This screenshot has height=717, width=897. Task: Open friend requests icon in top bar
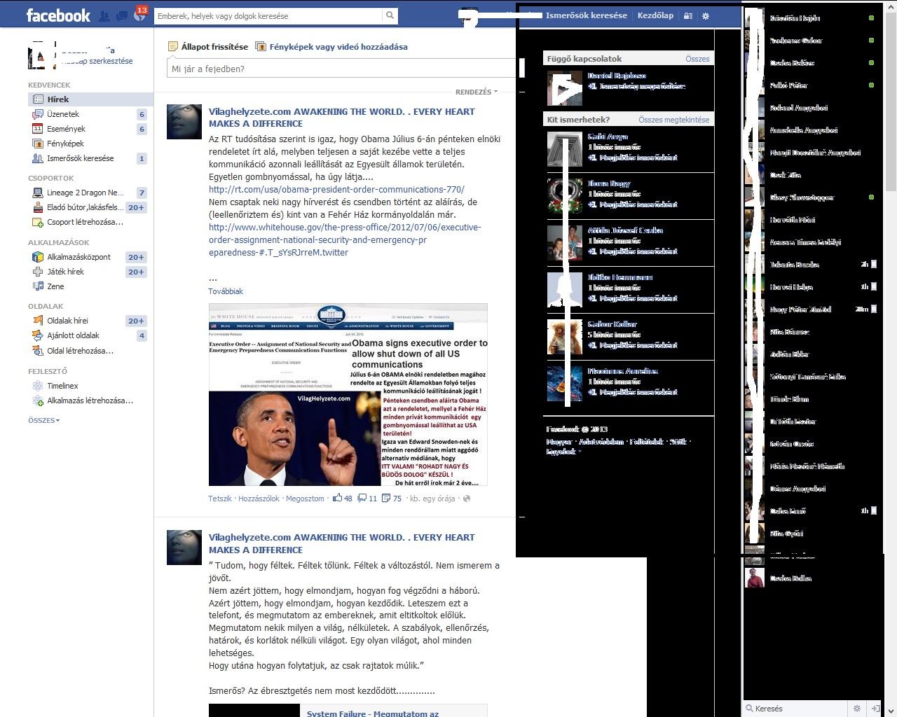point(104,15)
